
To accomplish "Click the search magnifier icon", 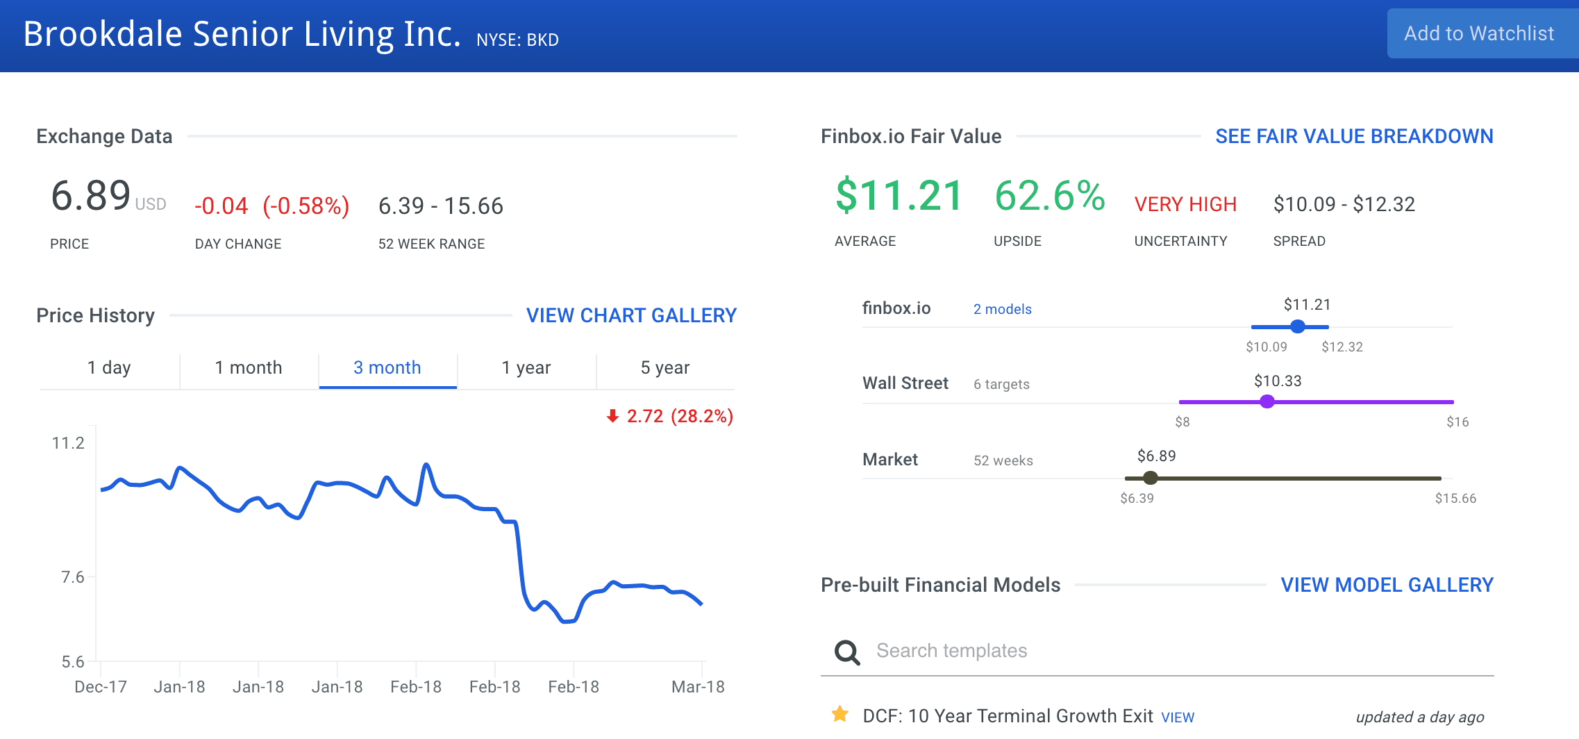I will pyautogui.click(x=846, y=651).
